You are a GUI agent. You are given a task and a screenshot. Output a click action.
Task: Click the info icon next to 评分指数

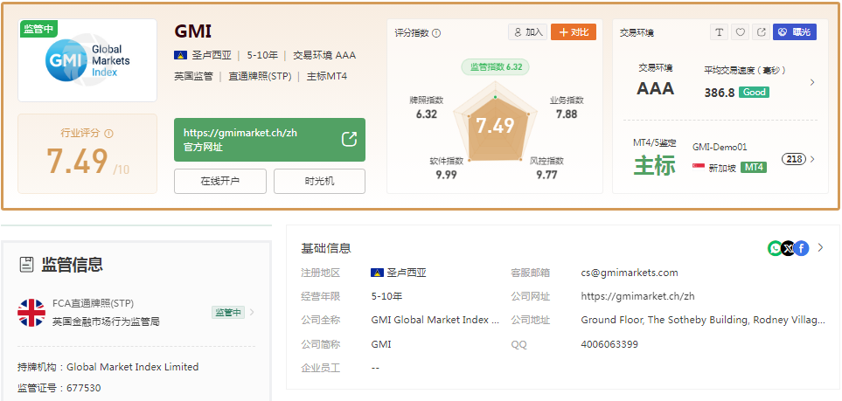click(436, 33)
